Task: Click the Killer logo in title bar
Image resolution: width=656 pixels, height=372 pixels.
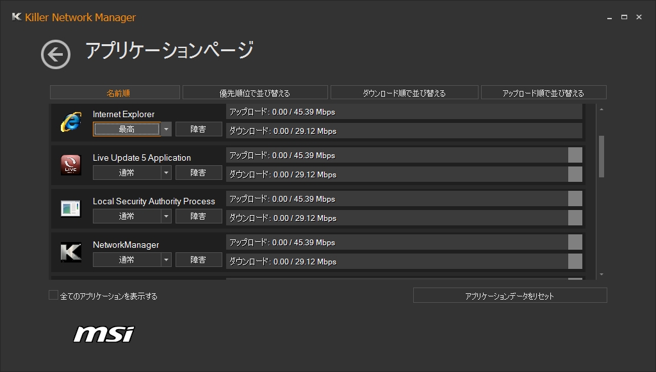Action: [17, 17]
